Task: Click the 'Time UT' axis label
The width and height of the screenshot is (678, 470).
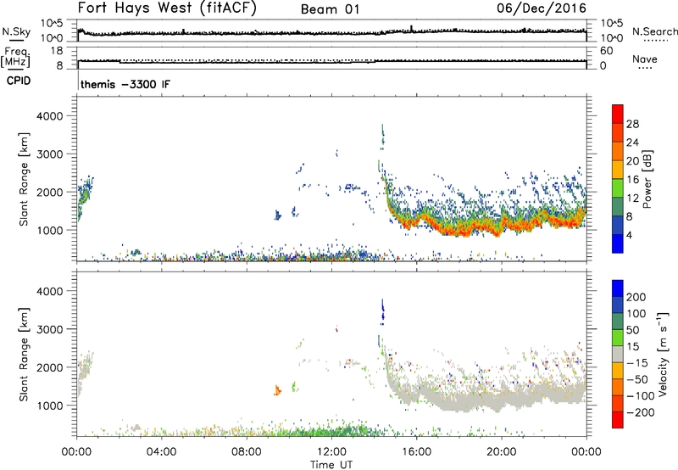Action: (331, 464)
